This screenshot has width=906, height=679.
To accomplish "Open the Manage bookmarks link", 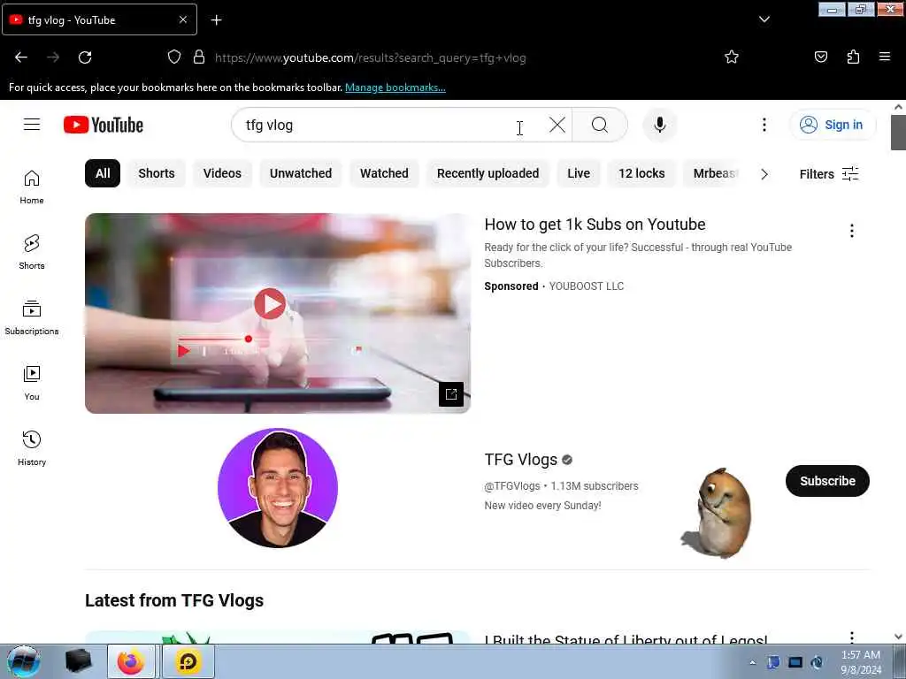I will tap(395, 88).
